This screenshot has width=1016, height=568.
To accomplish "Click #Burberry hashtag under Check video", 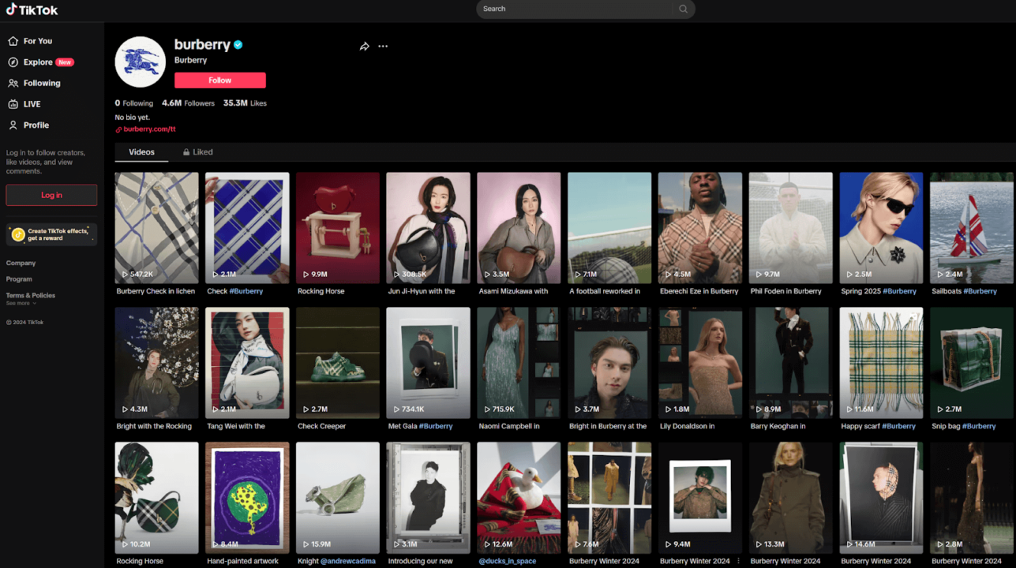I will tap(246, 291).
